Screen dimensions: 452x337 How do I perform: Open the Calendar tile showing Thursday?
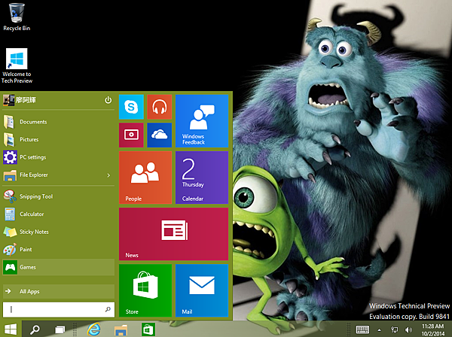click(x=202, y=178)
